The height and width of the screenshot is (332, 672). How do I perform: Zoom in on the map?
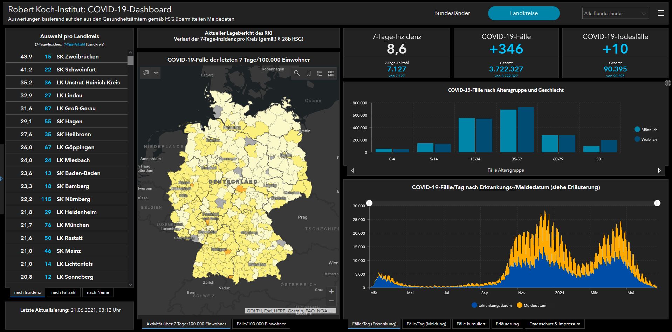(x=331, y=291)
